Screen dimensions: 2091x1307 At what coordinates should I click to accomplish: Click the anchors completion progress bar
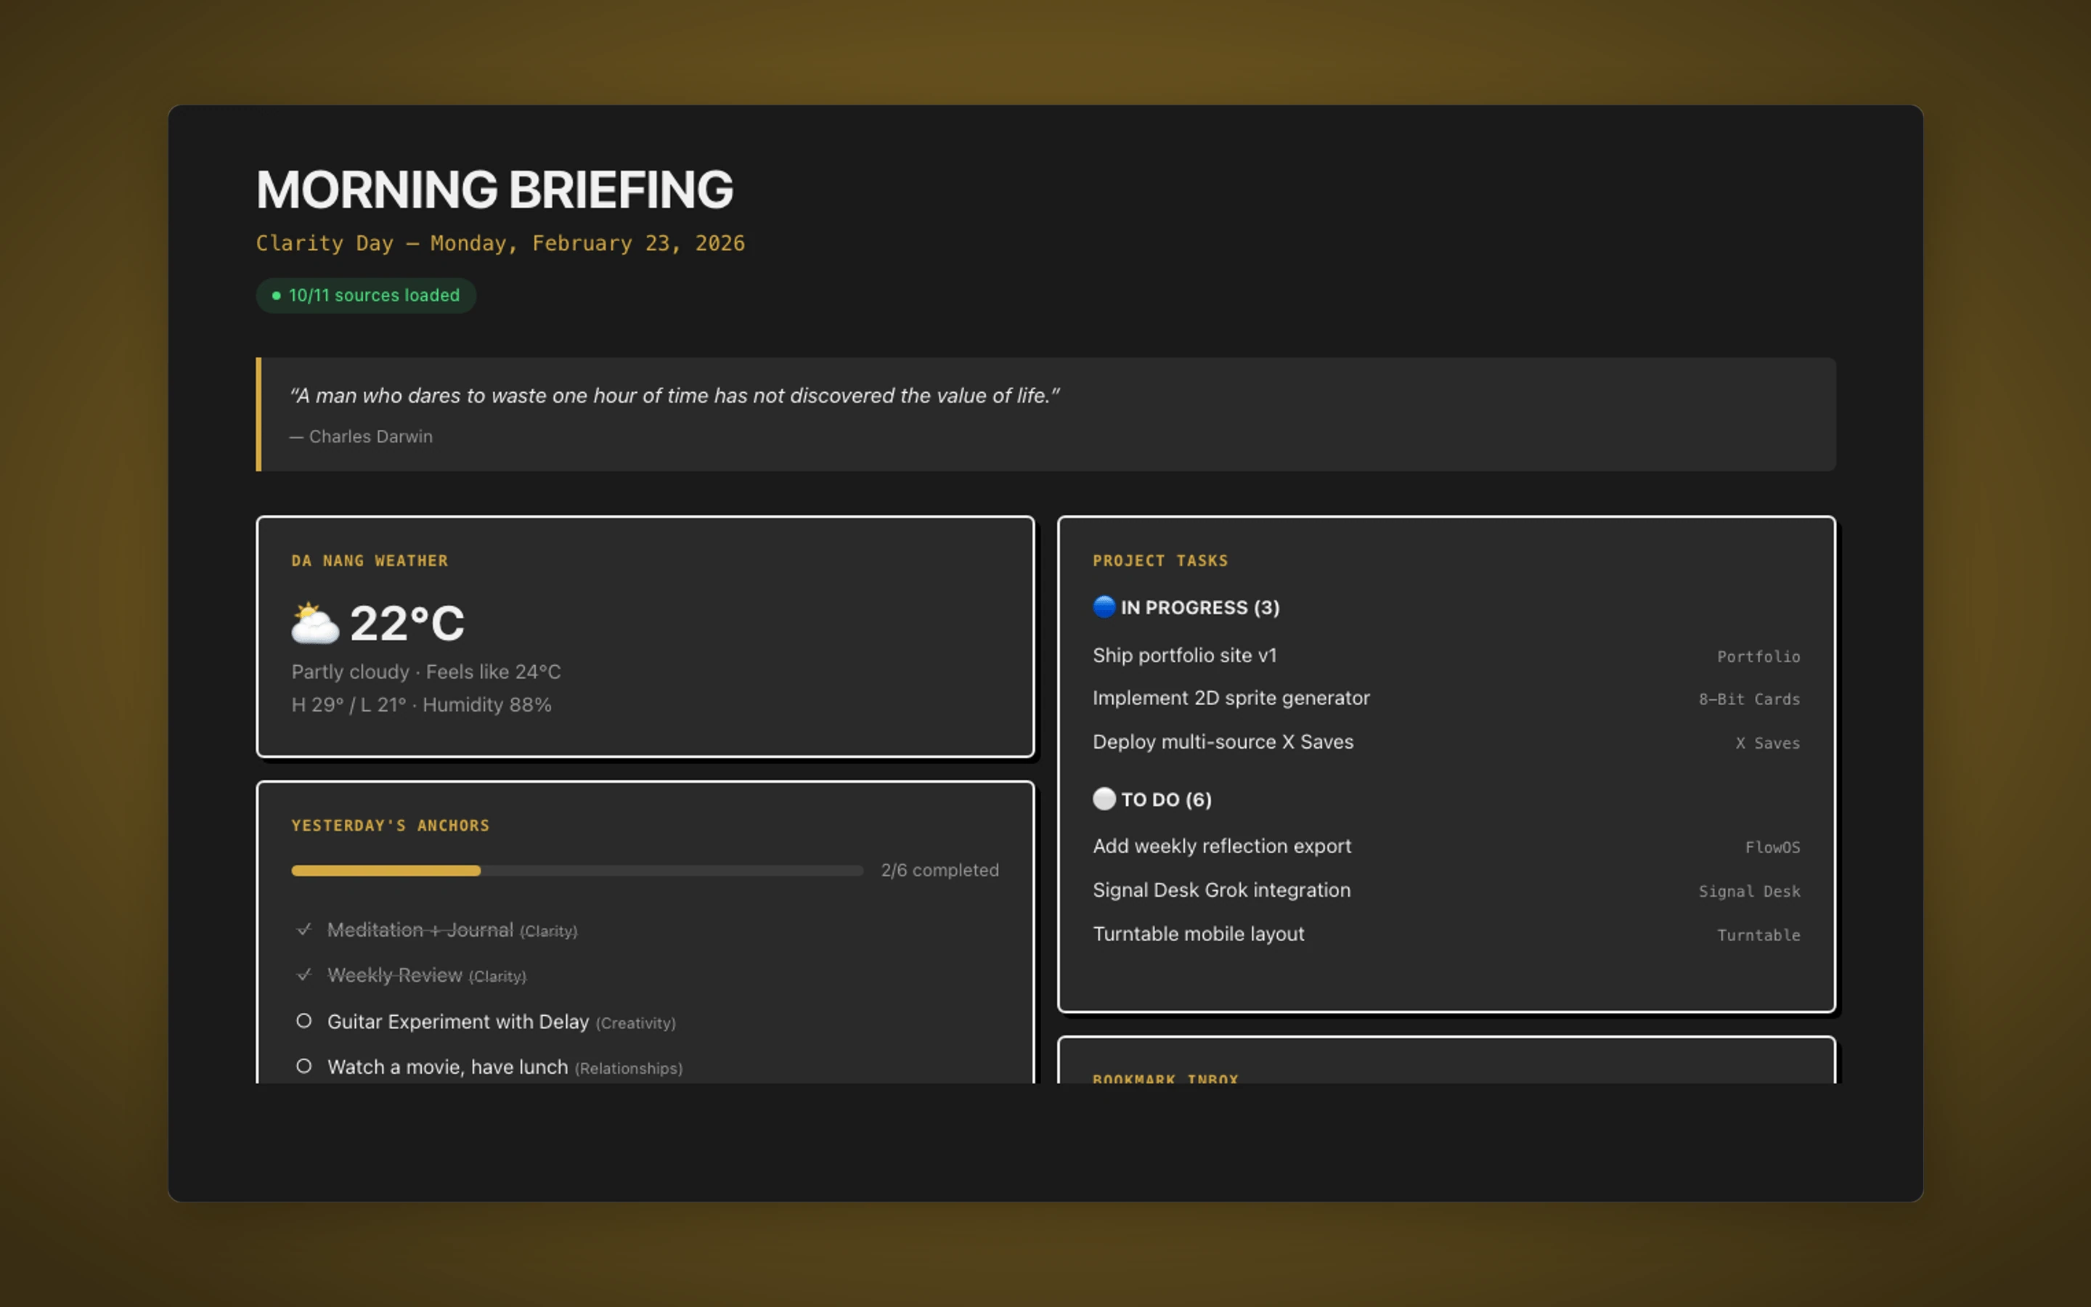click(576, 871)
